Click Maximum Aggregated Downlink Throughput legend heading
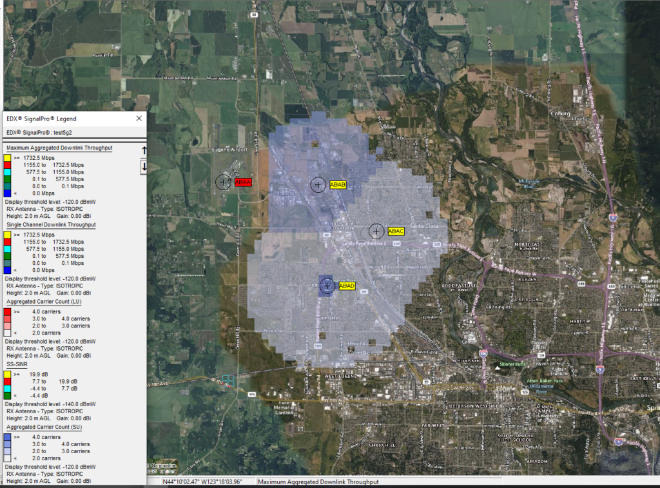This screenshot has height=488, width=660. (x=59, y=148)
